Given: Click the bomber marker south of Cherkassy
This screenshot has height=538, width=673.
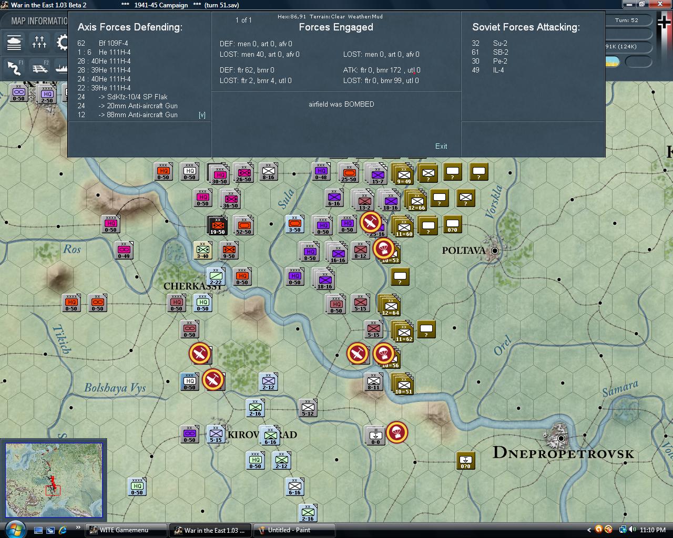Looking at the screenshot, I should (x=200, y=354).
